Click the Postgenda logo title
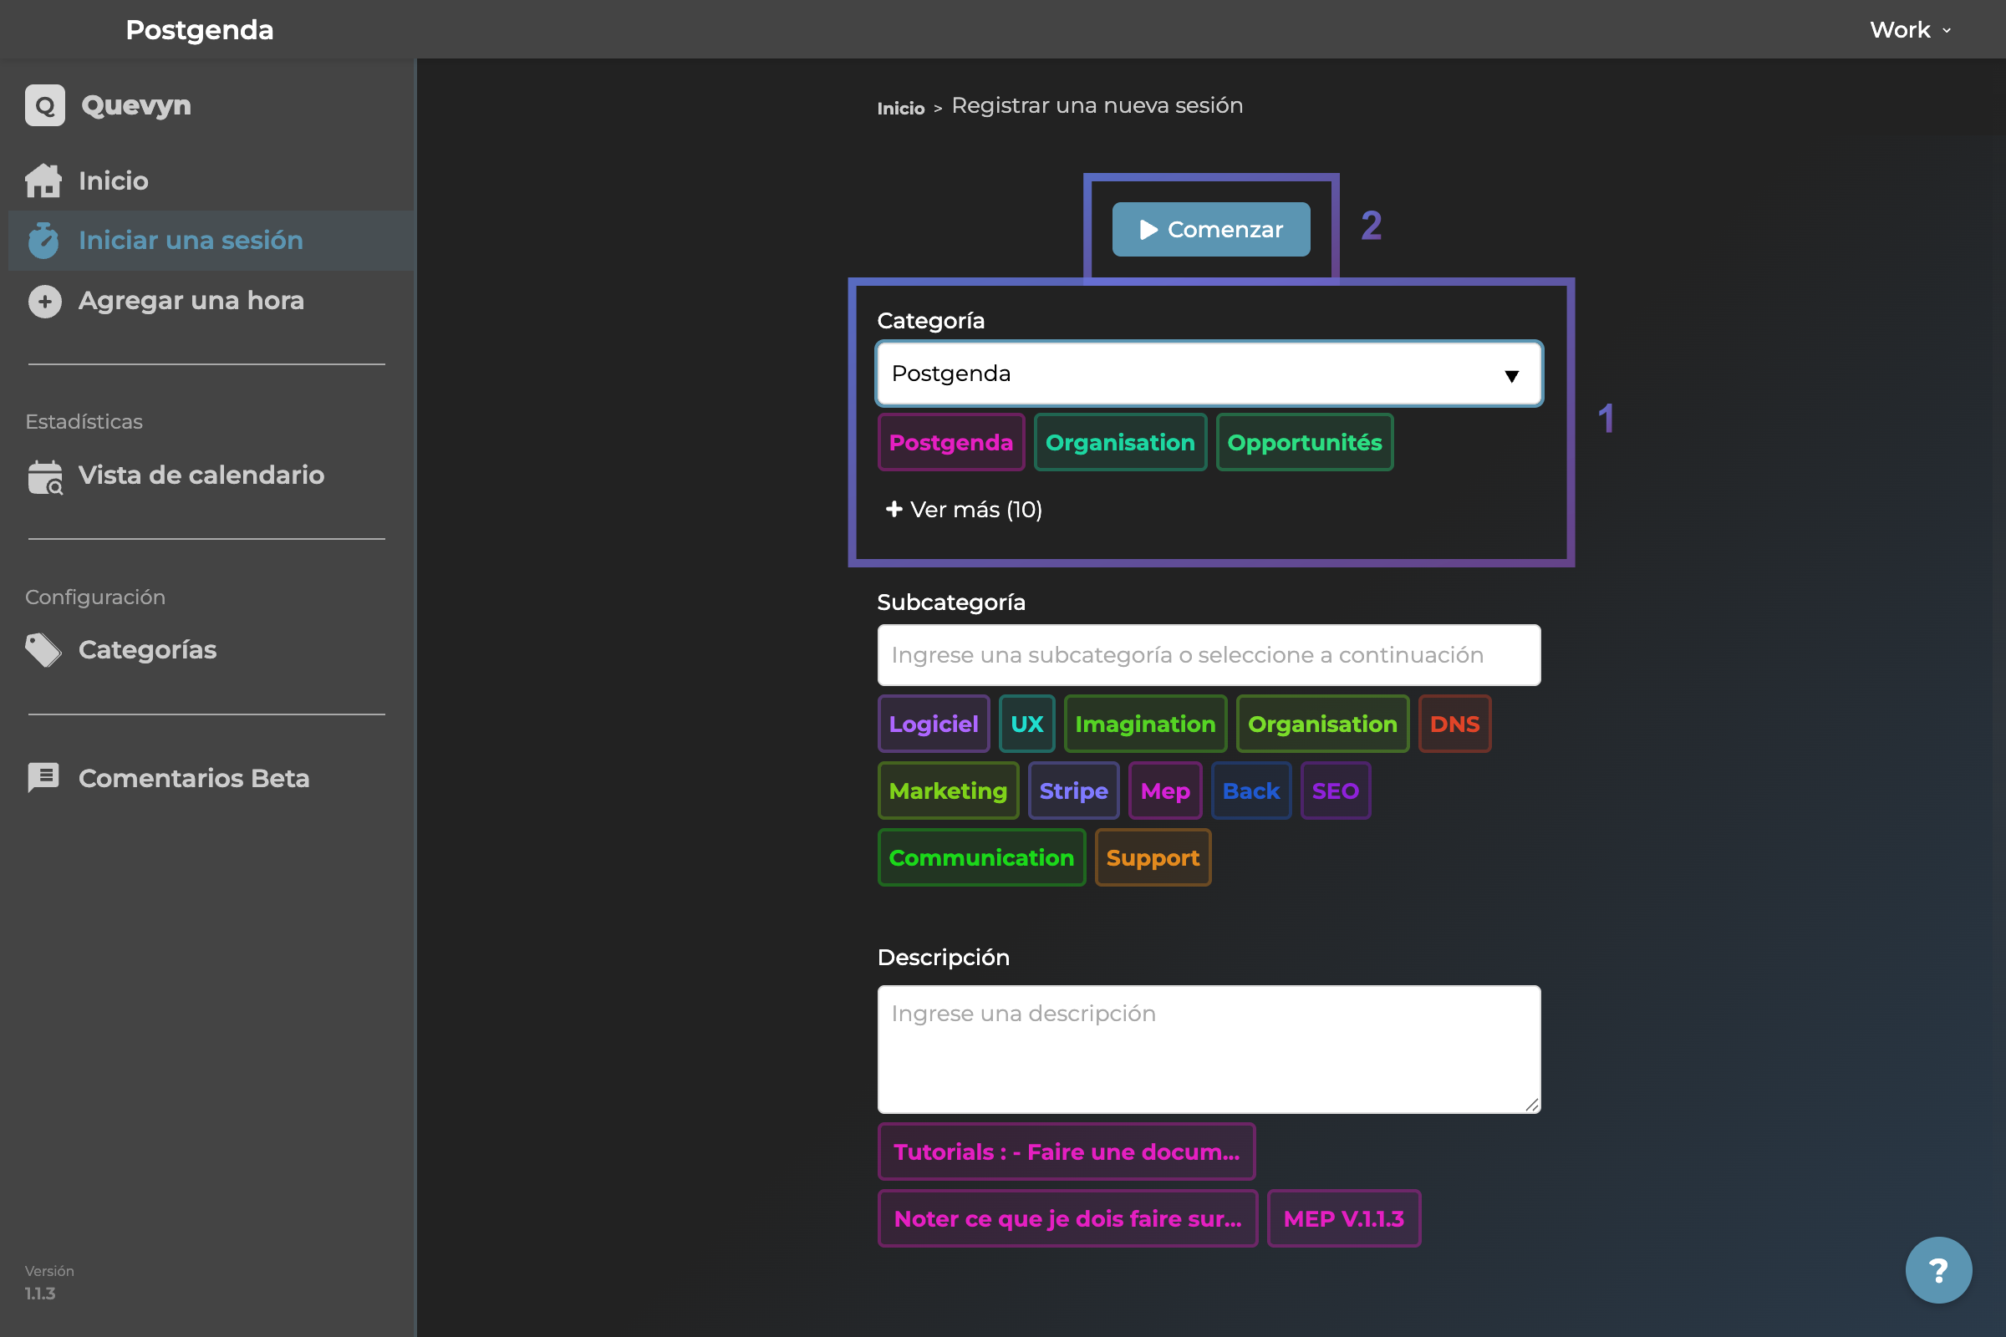Screen dimensions: 2006x1337 (x=200, y=30)
